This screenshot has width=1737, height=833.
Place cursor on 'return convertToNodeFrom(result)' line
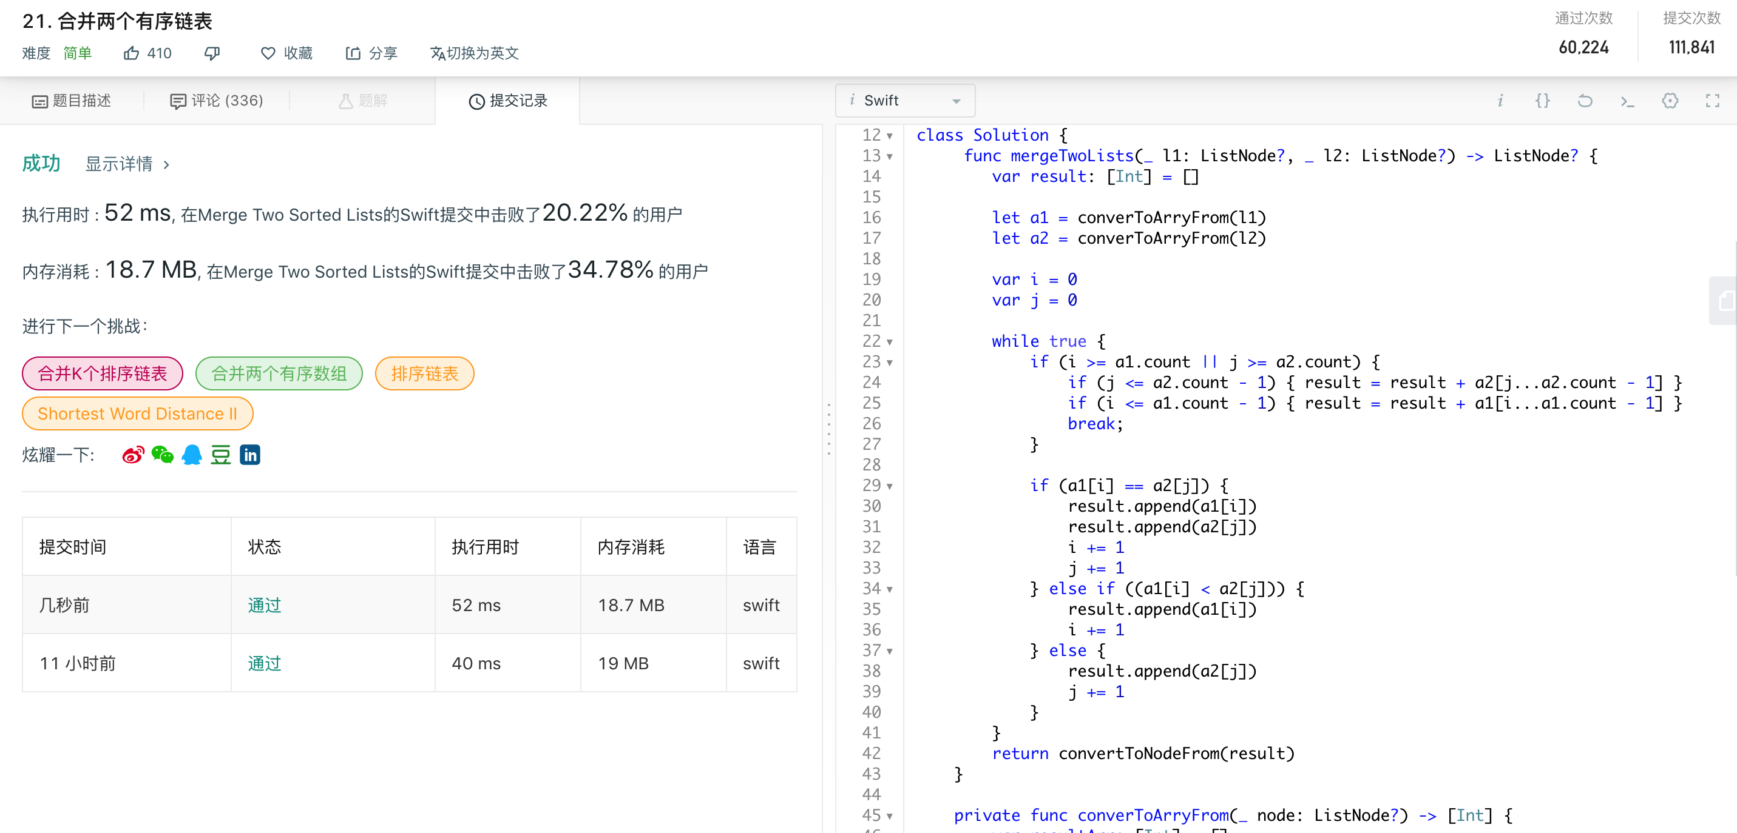(x=1143, y=754)
